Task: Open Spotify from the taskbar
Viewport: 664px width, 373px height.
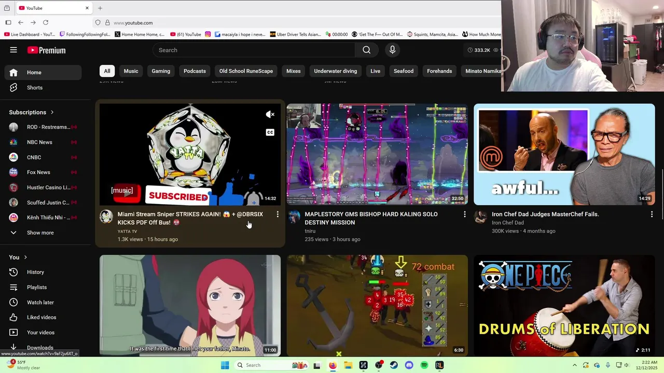Action: (424, 365)
